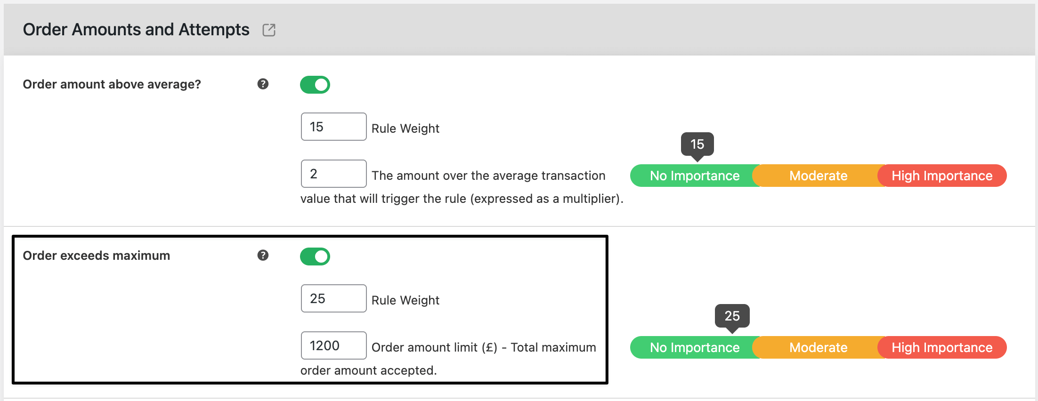This screenshot has height=401, width=1038.
Task: Click the slider tooltip handle showing 25
Action: point(732,317)
